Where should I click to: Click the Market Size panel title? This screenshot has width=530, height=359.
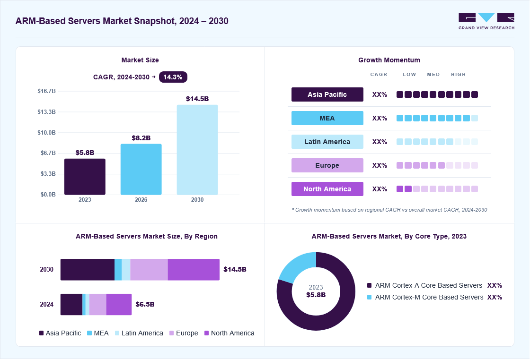click(x=140, y=60)
